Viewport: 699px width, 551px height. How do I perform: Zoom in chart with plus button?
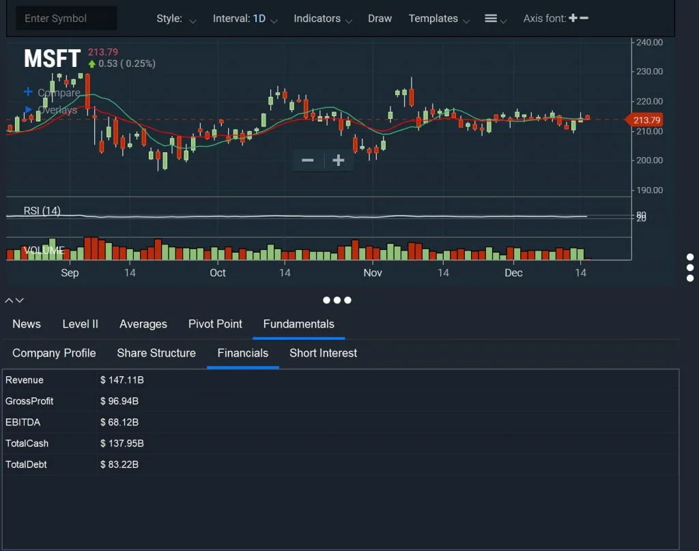pyautogui.click(x=339, y=160)
